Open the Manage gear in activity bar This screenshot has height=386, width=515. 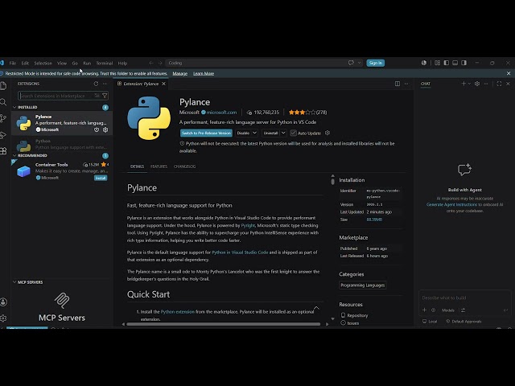[3, 318]
